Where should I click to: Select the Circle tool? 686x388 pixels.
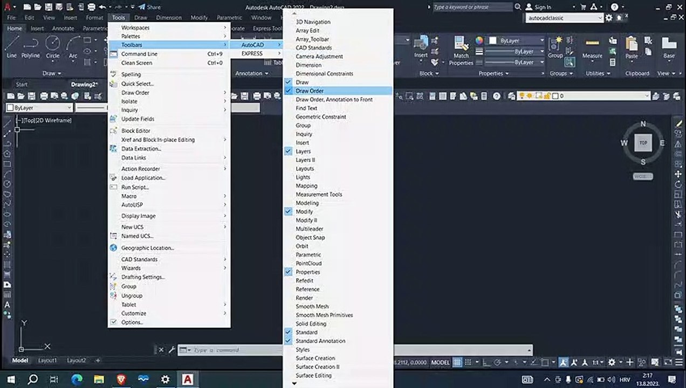point(53,47)
